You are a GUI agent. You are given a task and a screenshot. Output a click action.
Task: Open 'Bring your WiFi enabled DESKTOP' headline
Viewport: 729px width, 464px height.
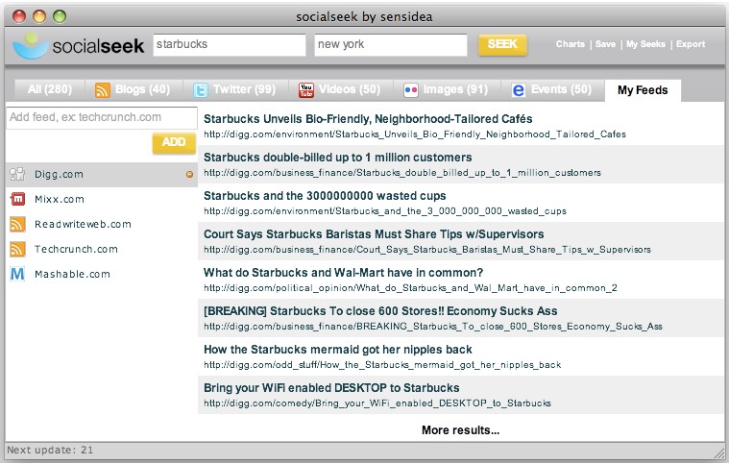point(331,388)
